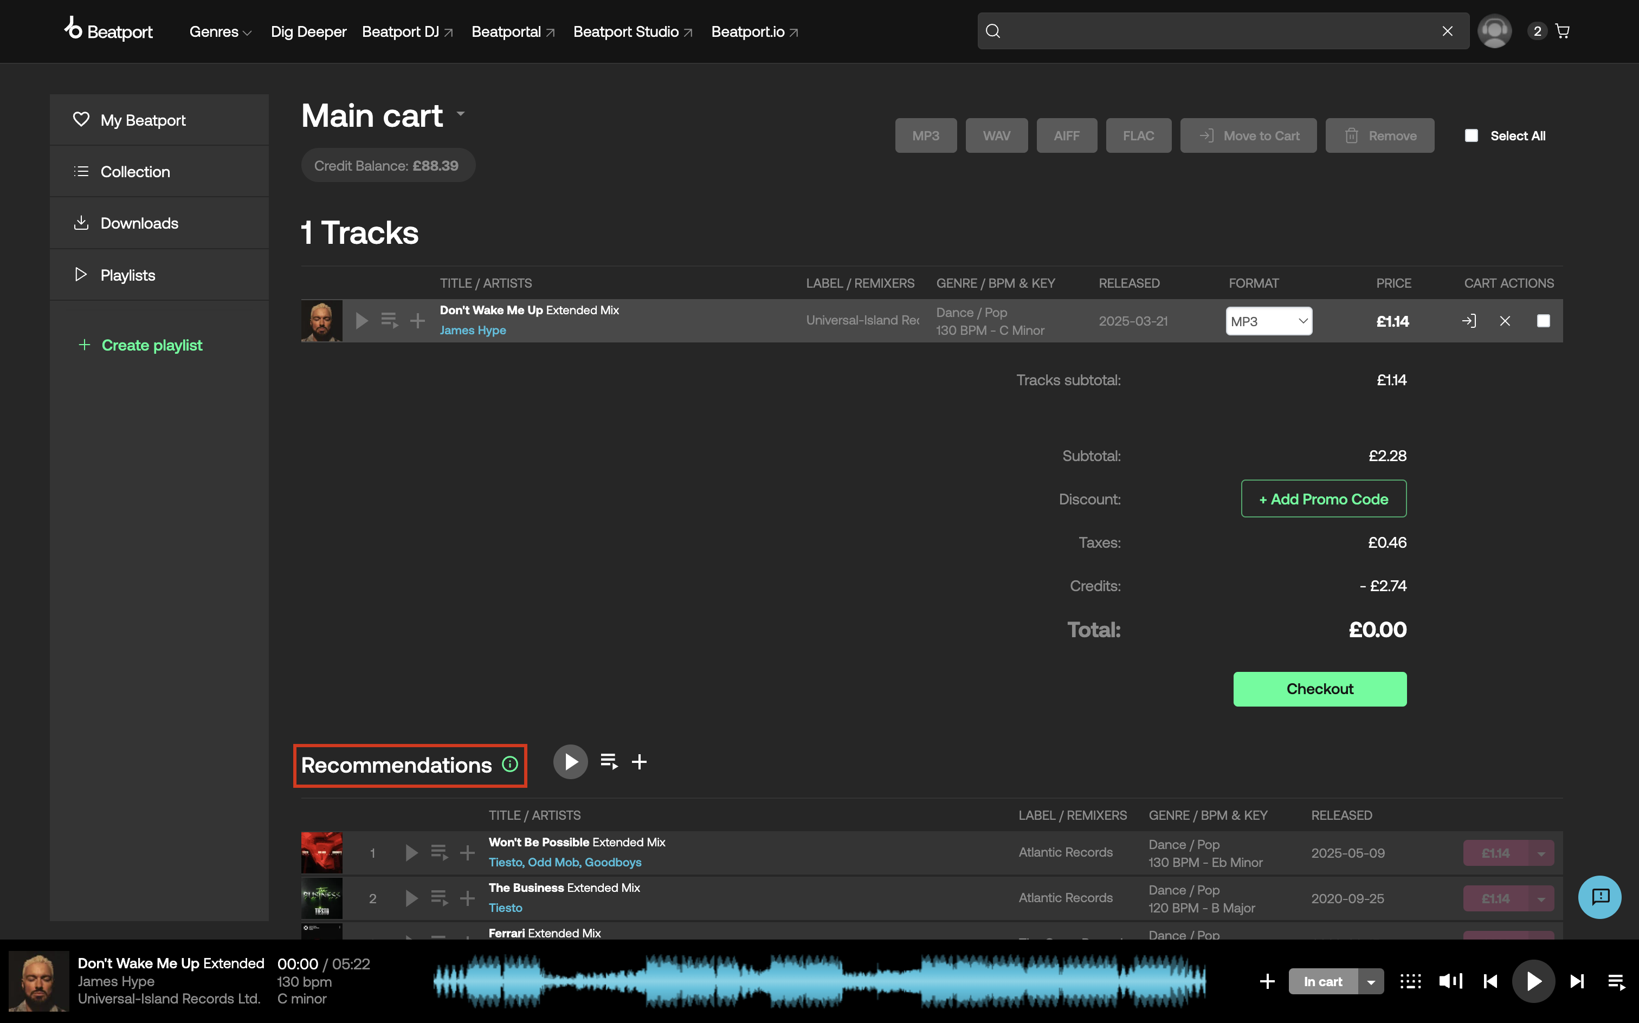Add Don't Wake Me Up to playlist
The width and height of the screenshot is (1639, 1023).
417,321
